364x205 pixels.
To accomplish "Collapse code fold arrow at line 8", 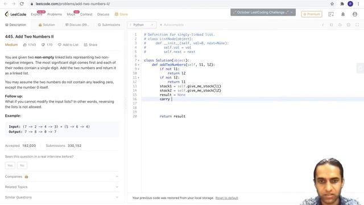I will coord(139,64).
